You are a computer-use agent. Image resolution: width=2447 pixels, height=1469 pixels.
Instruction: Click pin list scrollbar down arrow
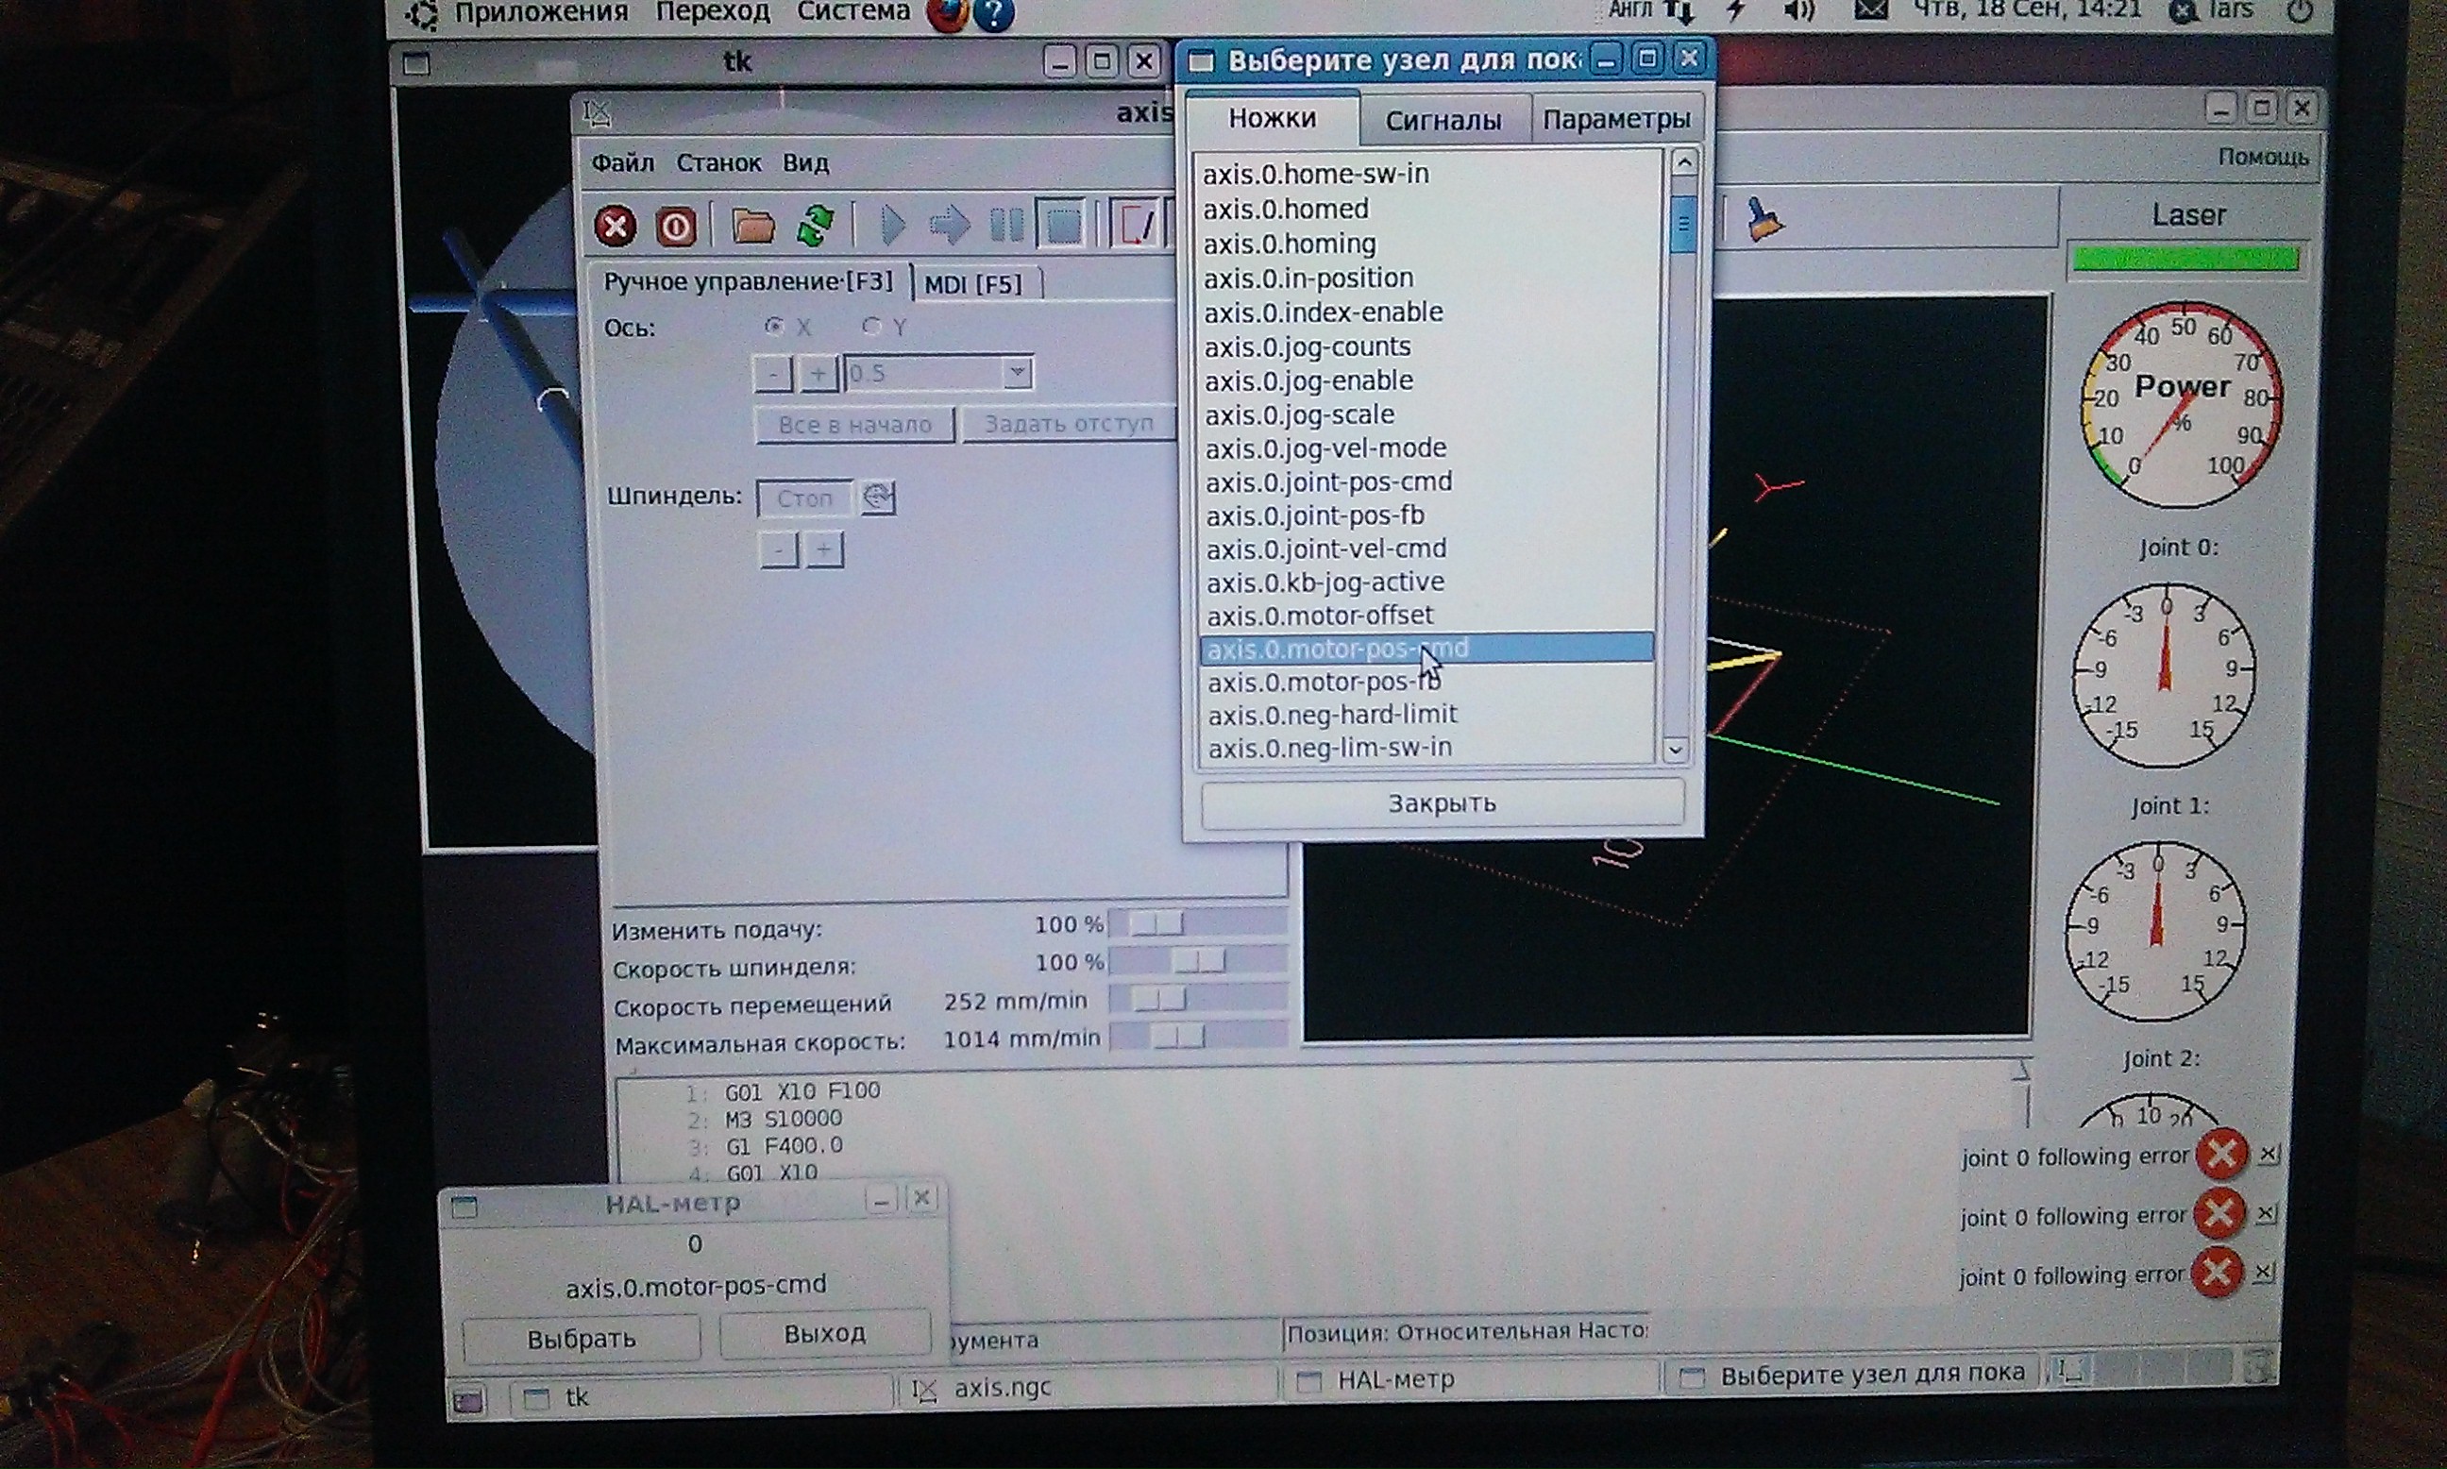(1675, 750)
